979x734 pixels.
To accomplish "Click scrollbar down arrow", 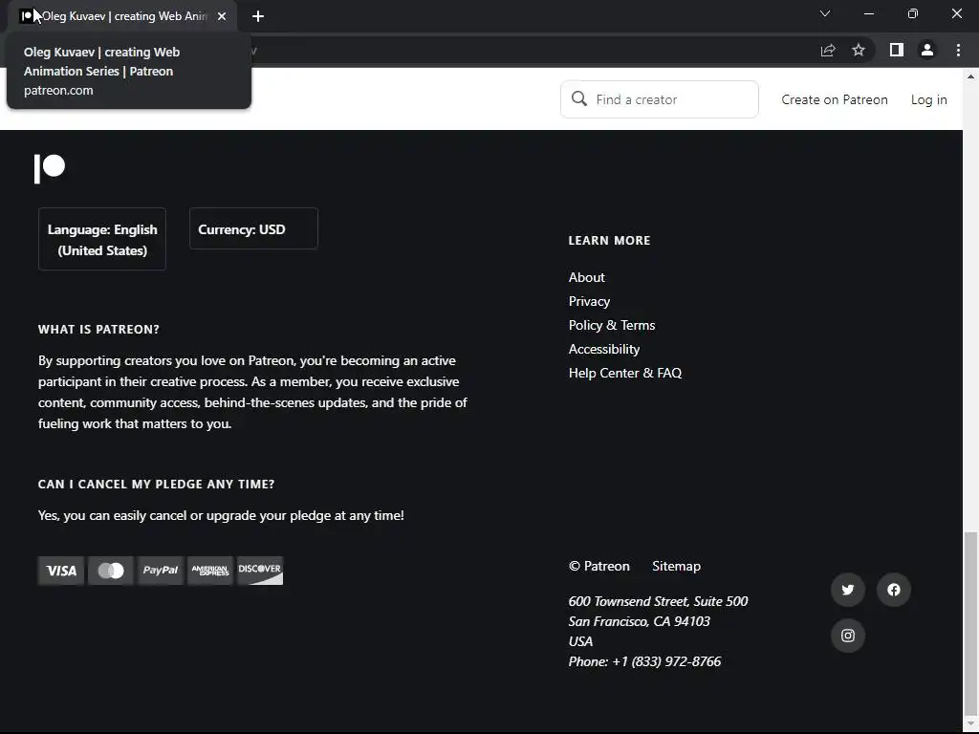I will [x=970, y=723].
